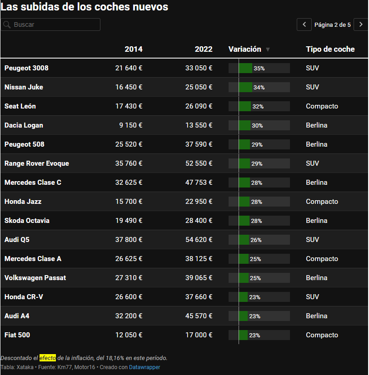This screenshot has width=369, height=375.
Task: Select the Mercedes Clase C name
Action: pos(33,183)
